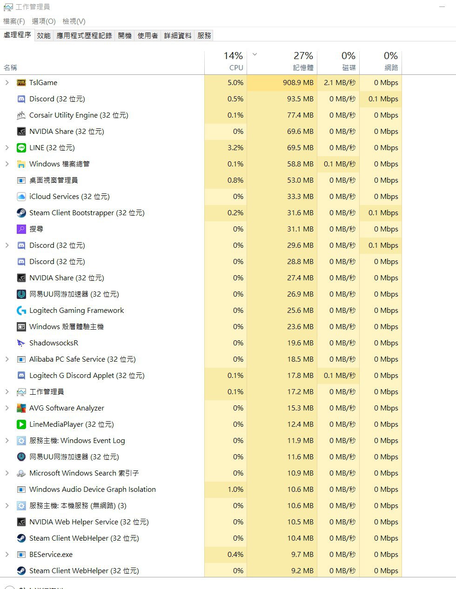Image resolution: width=456 pixels, height=589 pixels.
Task: Select the NVIDIA Web Helper Service icon
Action: [21, 522]
